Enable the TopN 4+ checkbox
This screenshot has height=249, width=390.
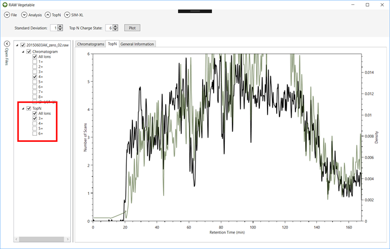click(35, 123)
